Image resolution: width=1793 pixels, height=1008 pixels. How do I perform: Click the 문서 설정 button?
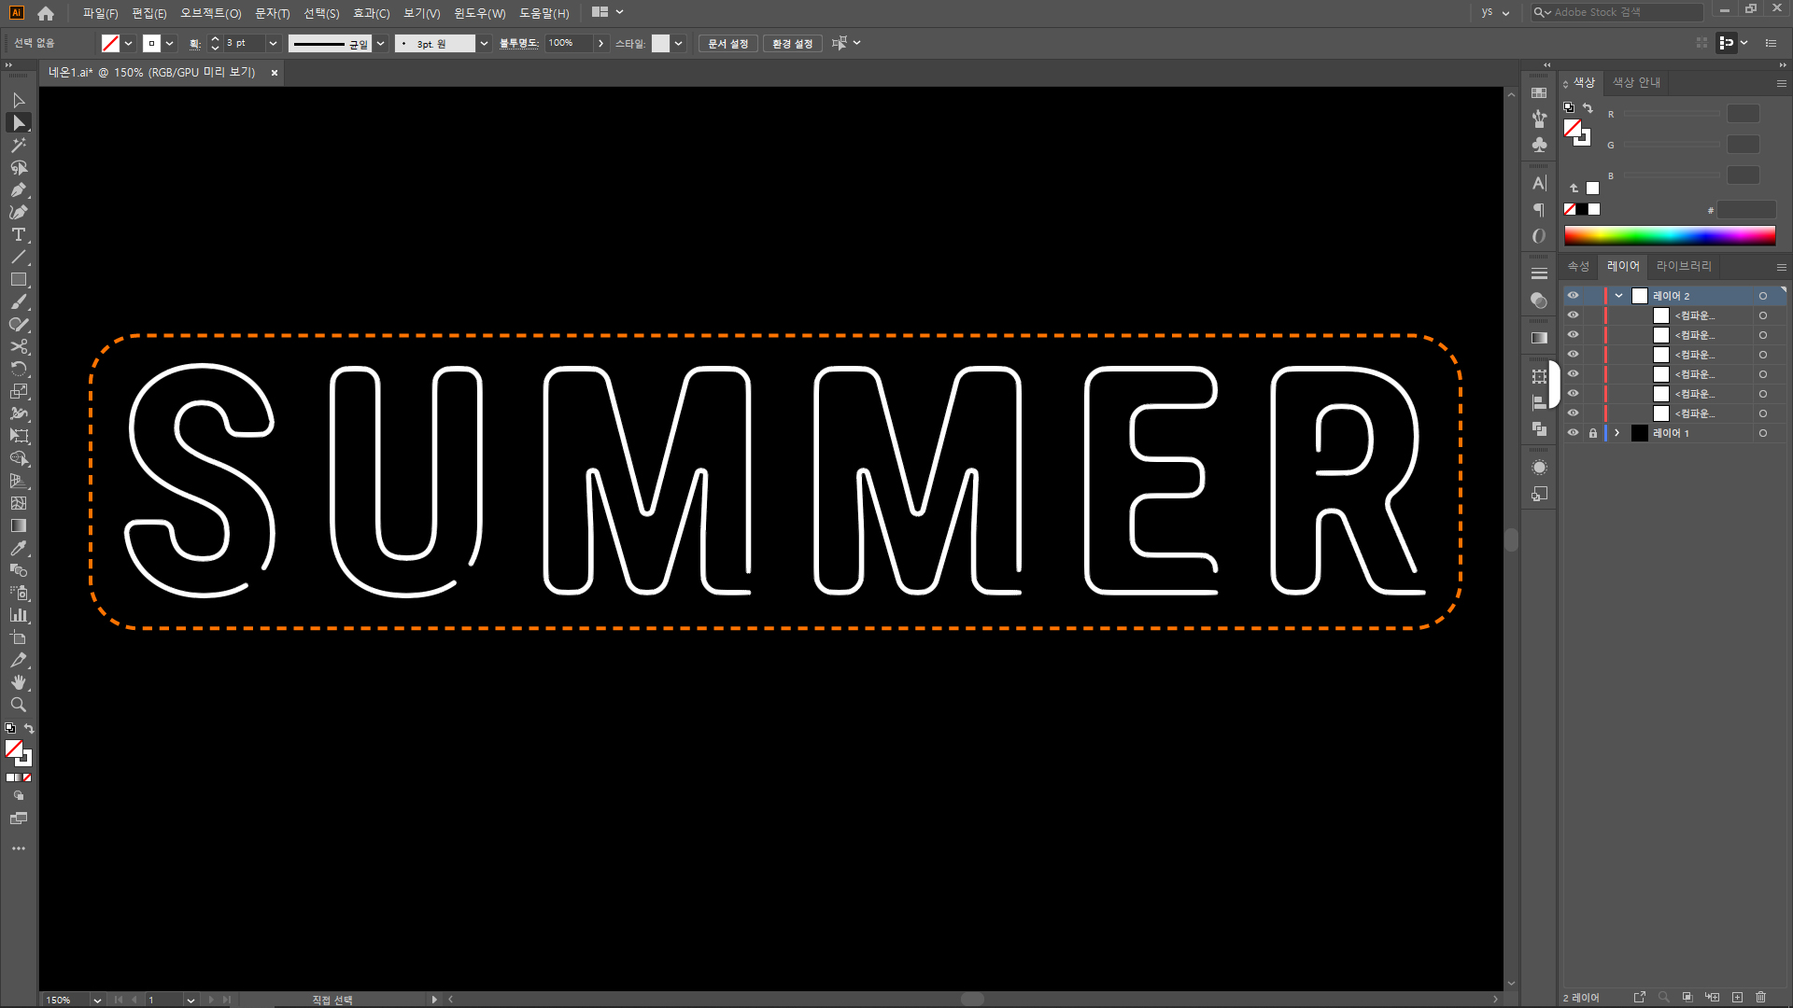(x=727, y=44)
